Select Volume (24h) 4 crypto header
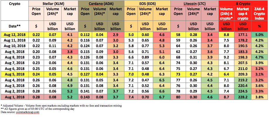 tap(226, 13)
